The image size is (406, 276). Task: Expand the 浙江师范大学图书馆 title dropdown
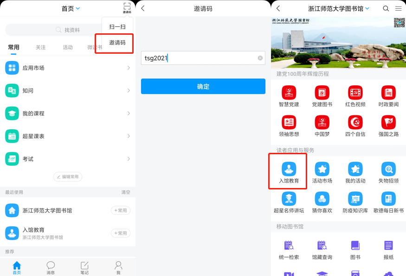tap(367, 8)
